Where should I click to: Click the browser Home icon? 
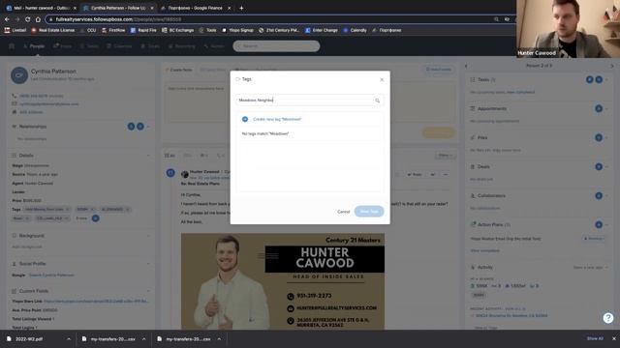[38, 19]
